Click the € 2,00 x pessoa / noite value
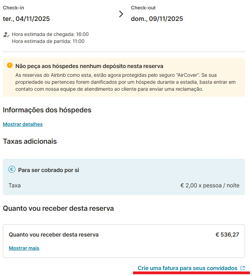The width and height of the screenshot is (252, 276). [210, 185]
